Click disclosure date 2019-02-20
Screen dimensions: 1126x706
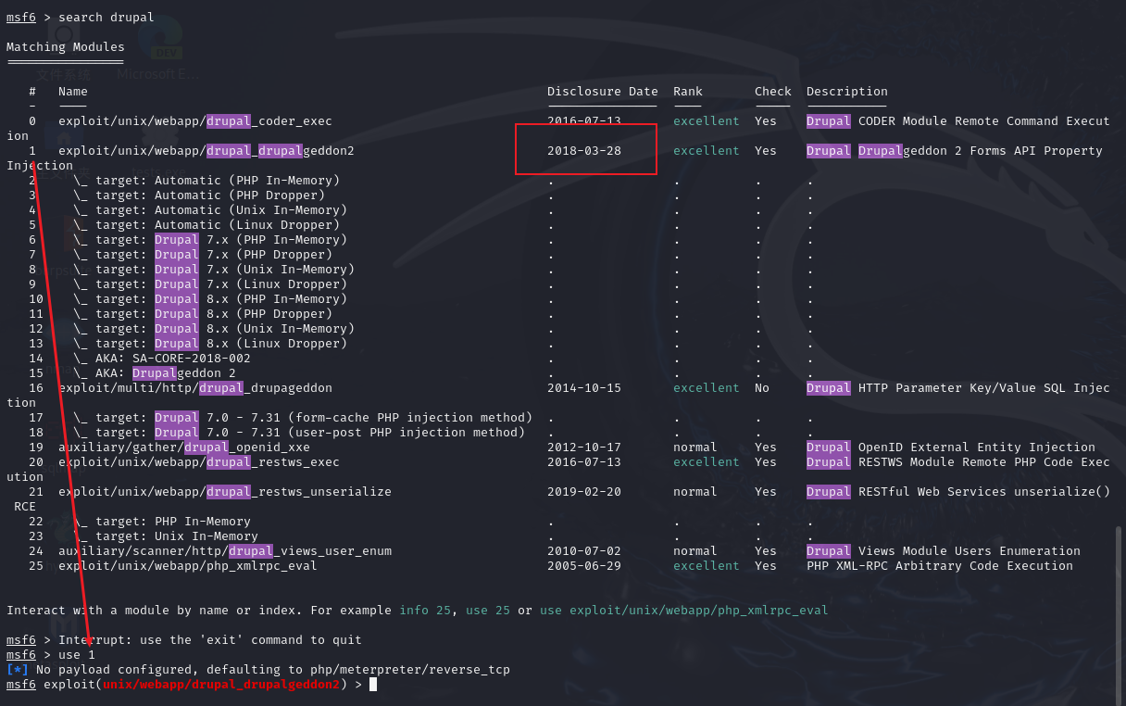tap(584, 492)
